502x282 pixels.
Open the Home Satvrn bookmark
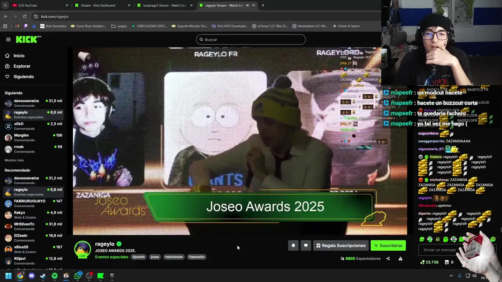point(346,26)
